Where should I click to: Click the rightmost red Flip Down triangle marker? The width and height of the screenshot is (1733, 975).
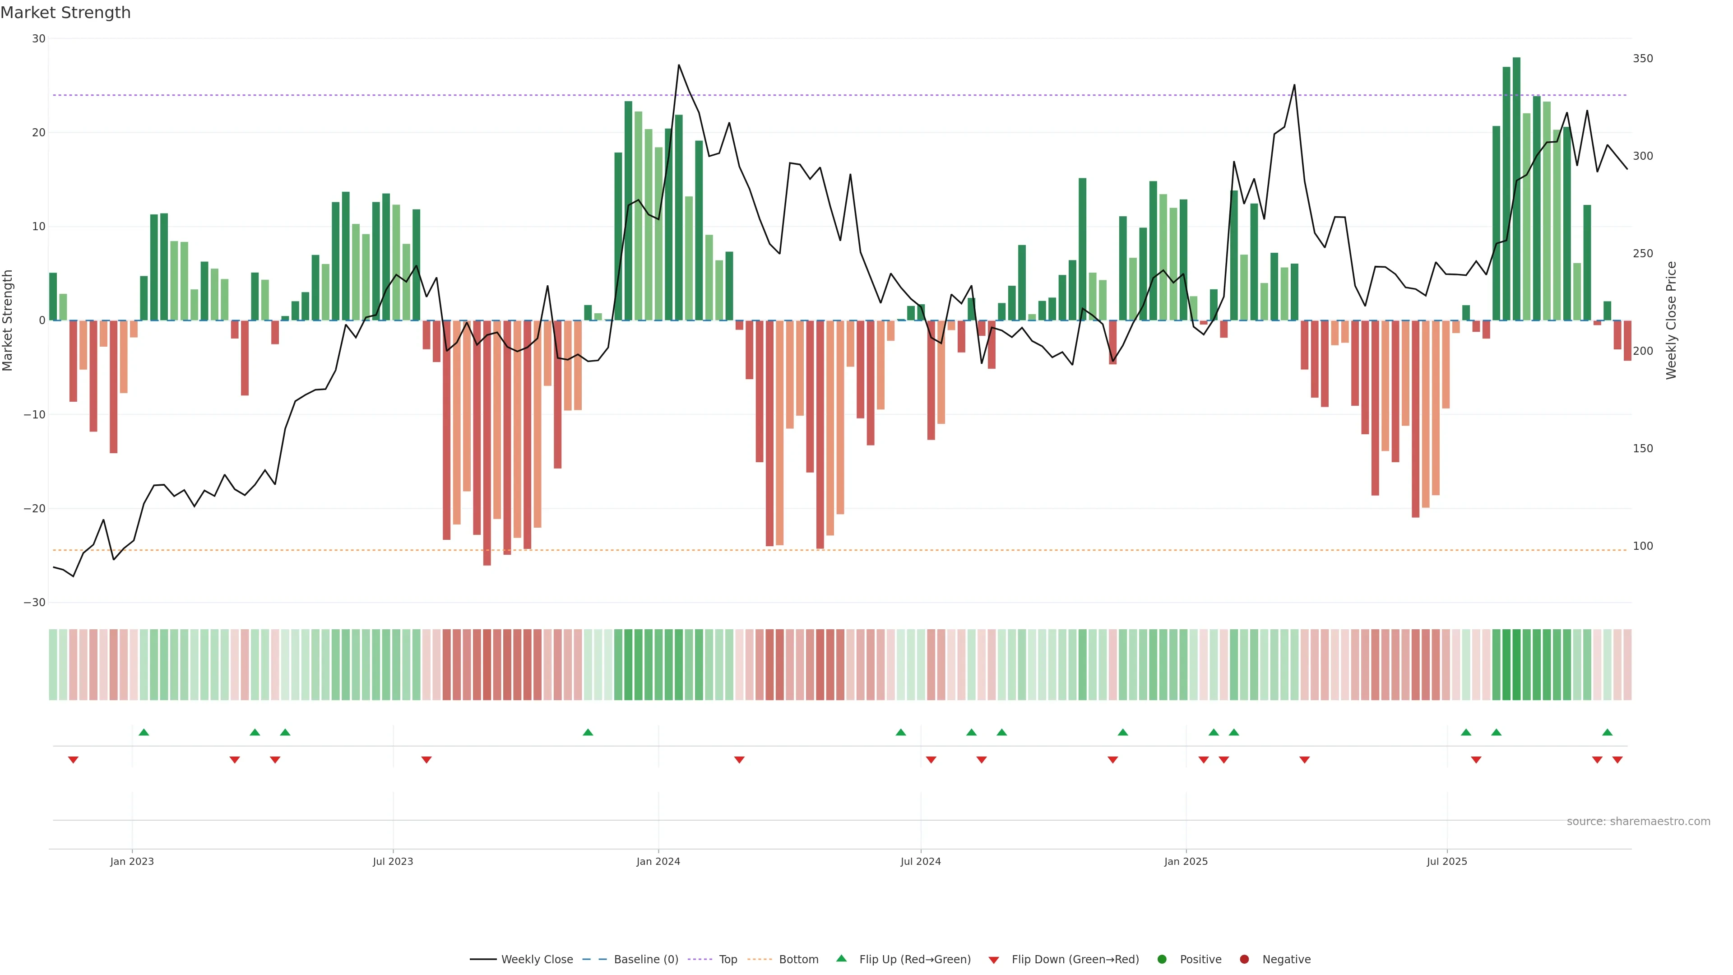pos(1617,760)
